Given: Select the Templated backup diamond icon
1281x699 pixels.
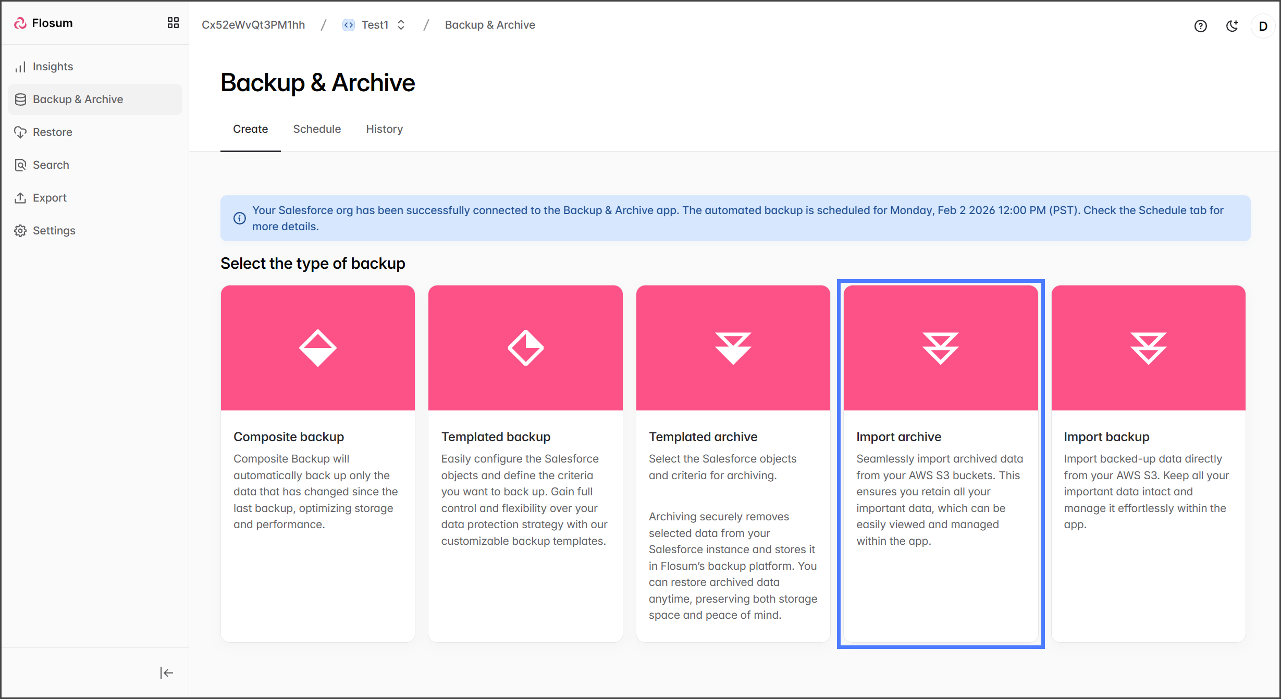Looking at the screenshot, I should [x=525, y=348].
